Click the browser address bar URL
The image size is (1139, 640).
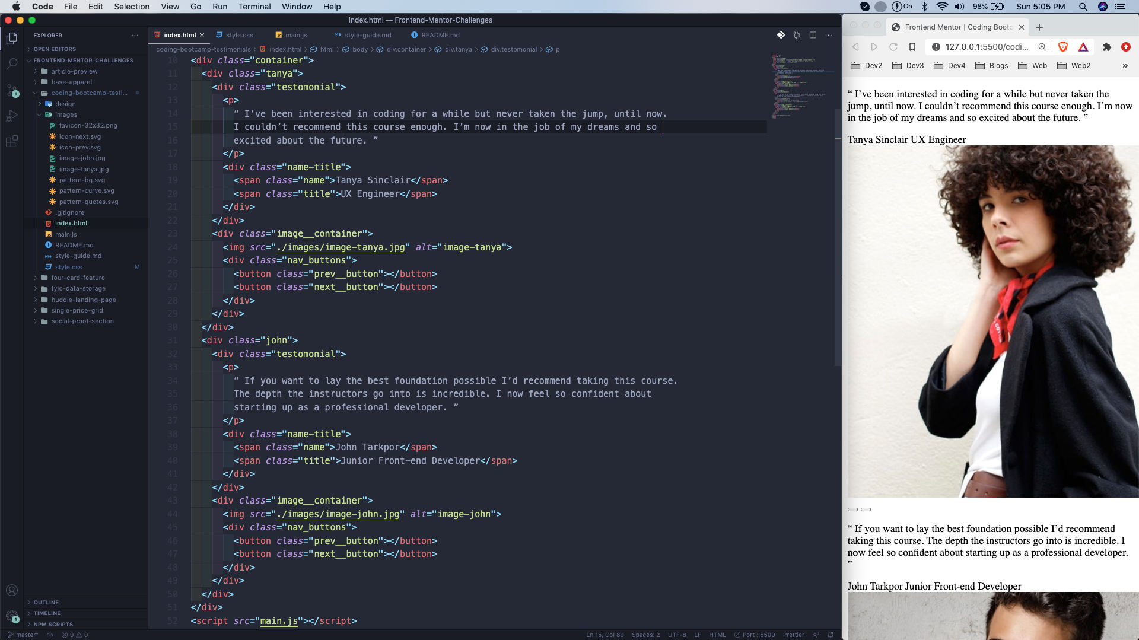coord(986,47)
